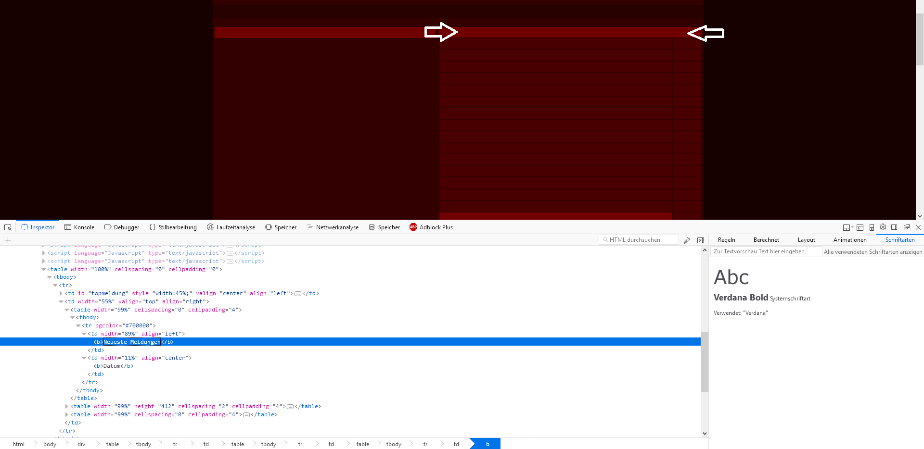
Task: Click the font preview text input
Action: point(766,251)
